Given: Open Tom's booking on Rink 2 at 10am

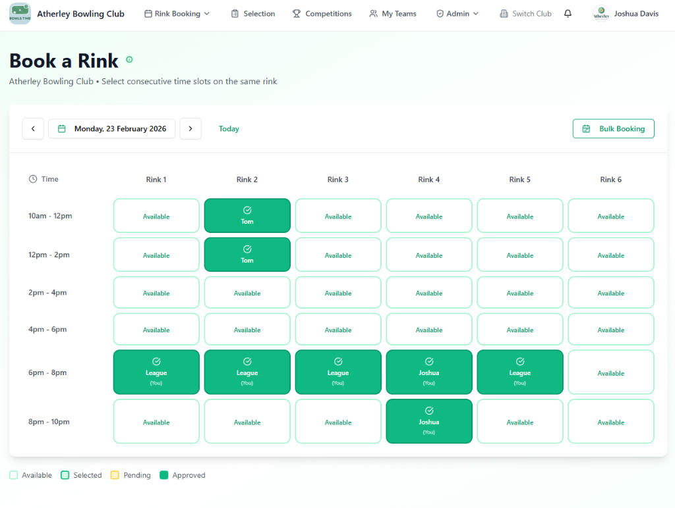Looking at the screenshot, I should [x=247, y=216].
